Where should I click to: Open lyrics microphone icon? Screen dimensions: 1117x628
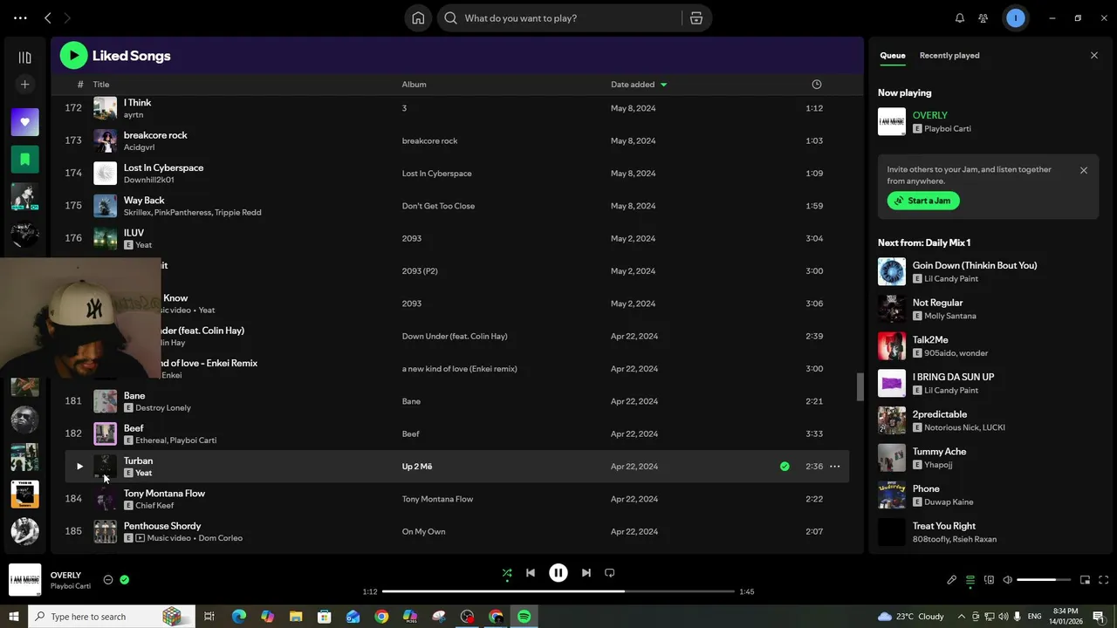point(952,580)
